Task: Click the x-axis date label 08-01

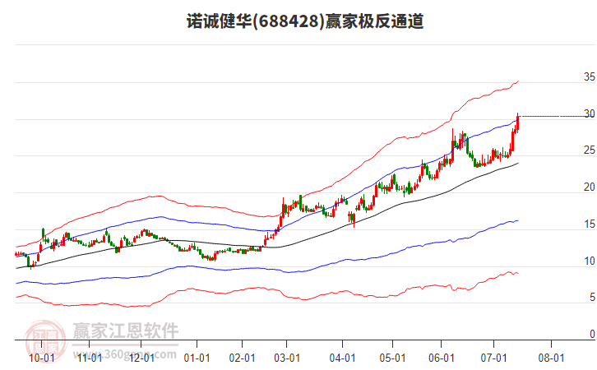Action: coord(551,358)
